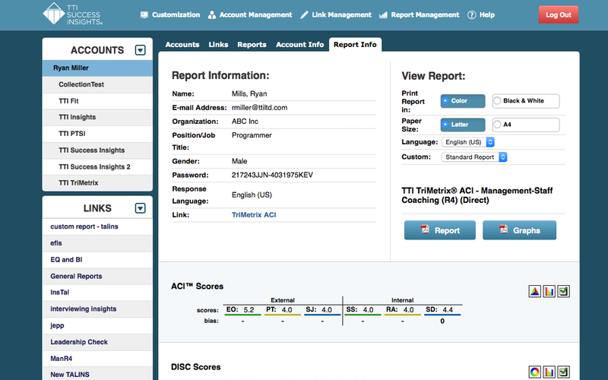Screen dimensions: 608x380
Task: Click the DISC Scores checkmark icon
Action: (x=563, y=372)
